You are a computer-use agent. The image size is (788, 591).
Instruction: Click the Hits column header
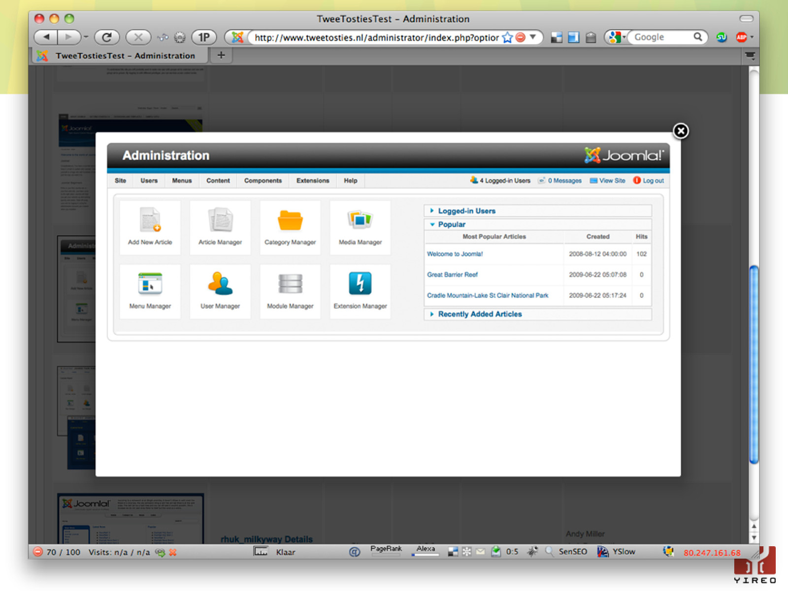click(641, 236)
